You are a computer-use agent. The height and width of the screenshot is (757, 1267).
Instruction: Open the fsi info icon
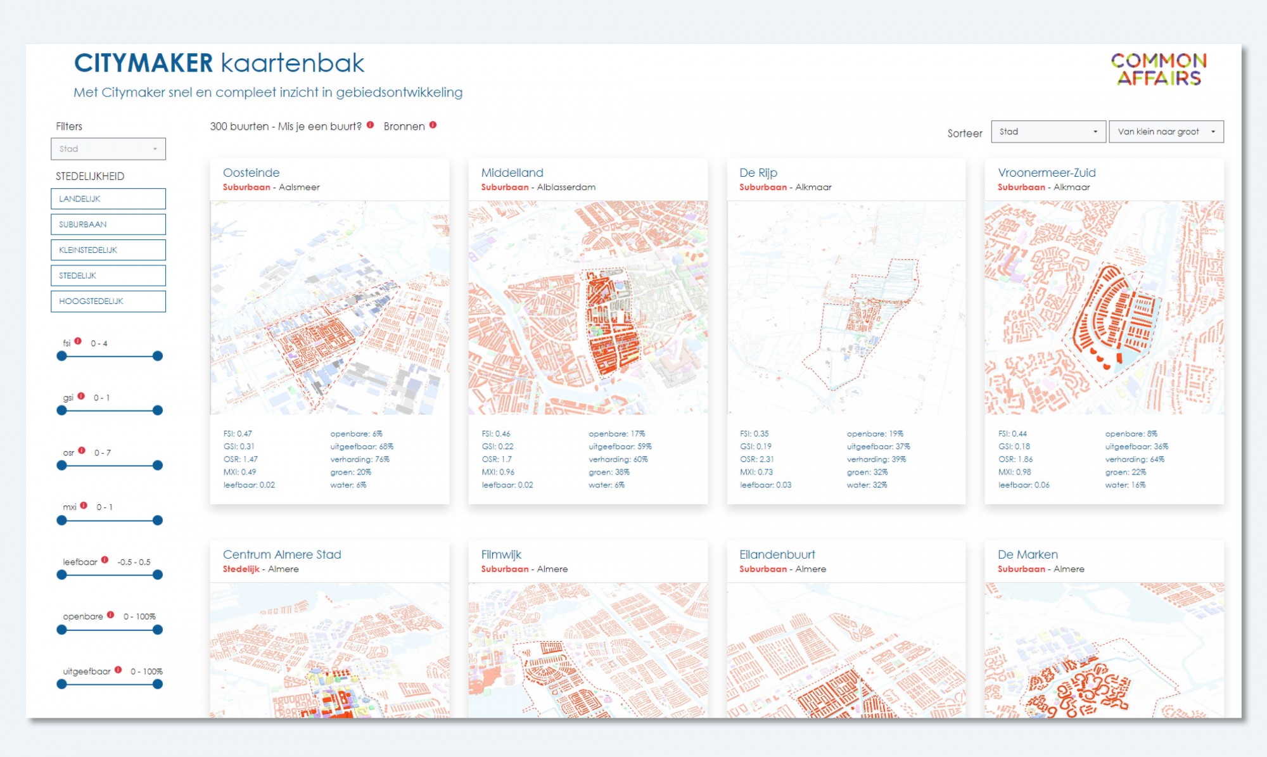78,341
